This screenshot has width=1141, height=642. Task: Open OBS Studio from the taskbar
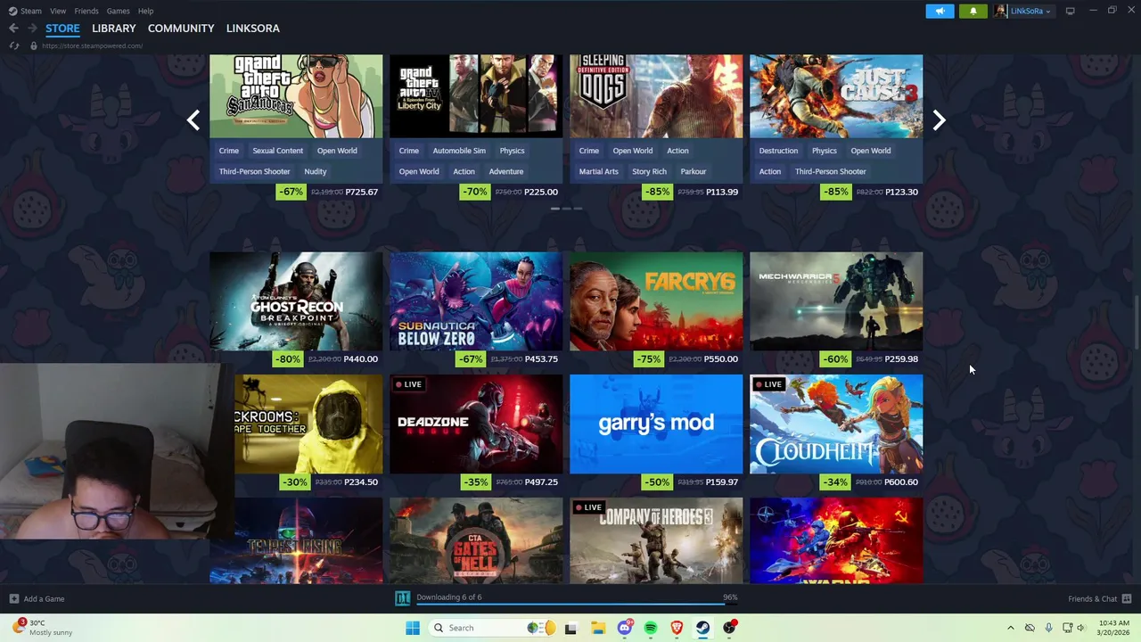click(x=730, y=628)
